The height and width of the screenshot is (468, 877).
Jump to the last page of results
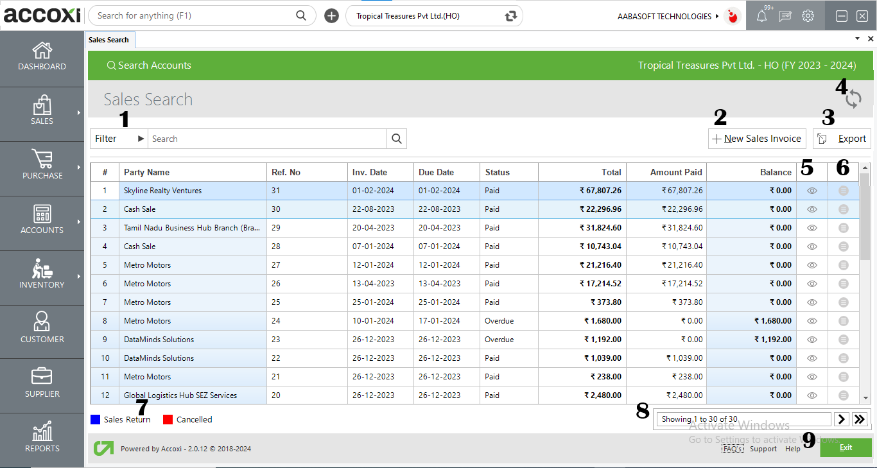860,419
